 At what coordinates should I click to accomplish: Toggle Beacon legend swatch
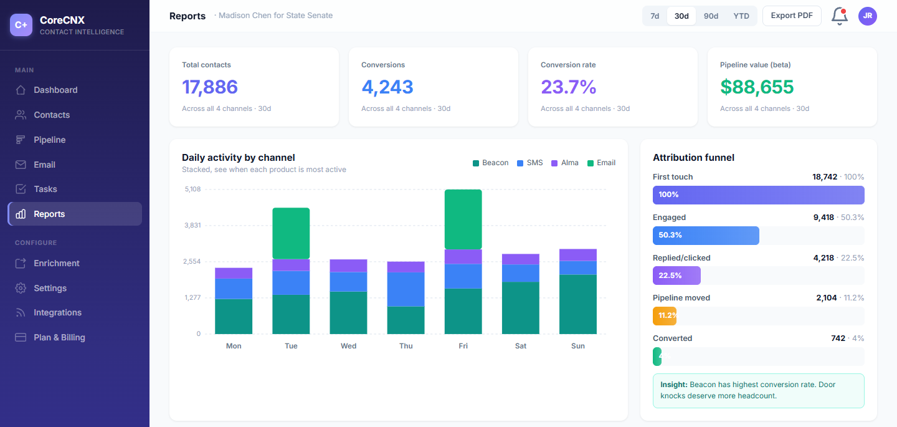click(x=476, y=163)
